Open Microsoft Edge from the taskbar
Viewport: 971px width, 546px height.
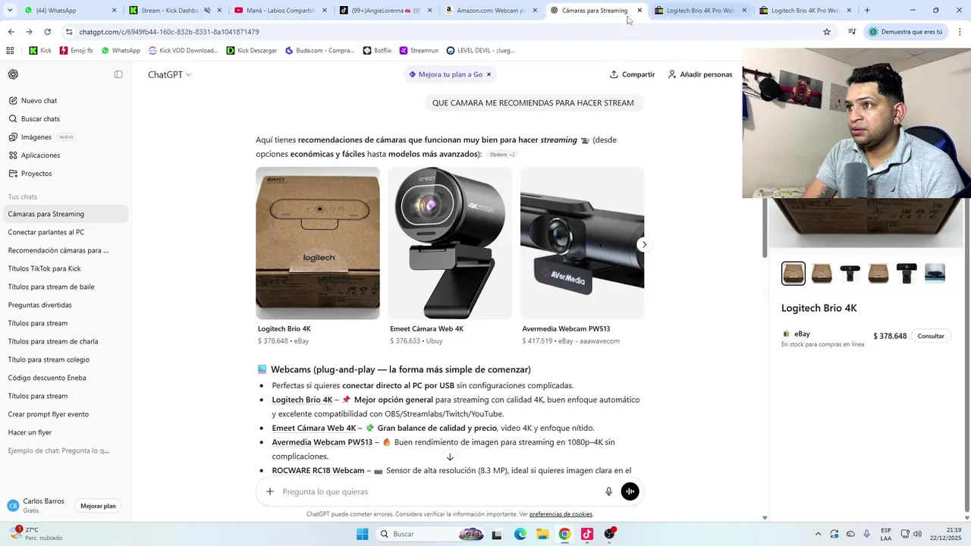(520, 534)
